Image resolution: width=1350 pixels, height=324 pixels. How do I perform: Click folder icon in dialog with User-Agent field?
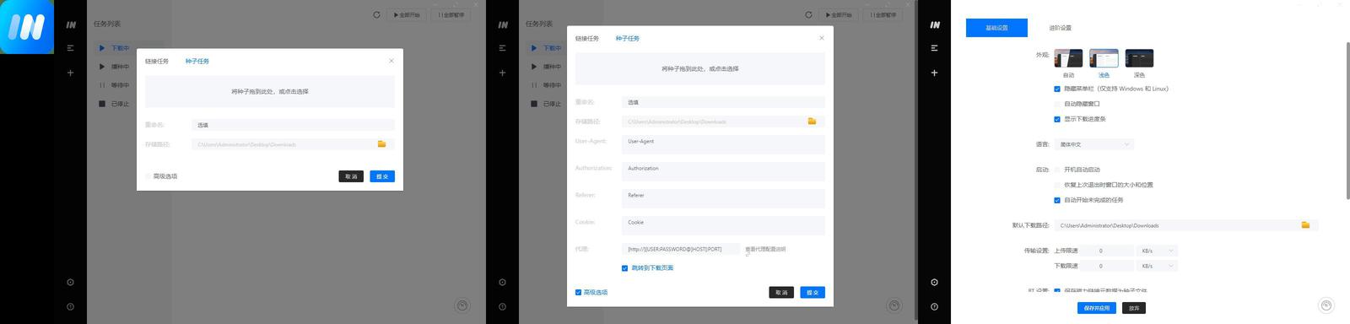pos(812,121)
